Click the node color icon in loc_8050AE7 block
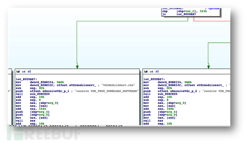This screenshot has width=247, height=143. pyautogui.click(x=18, y=71)
